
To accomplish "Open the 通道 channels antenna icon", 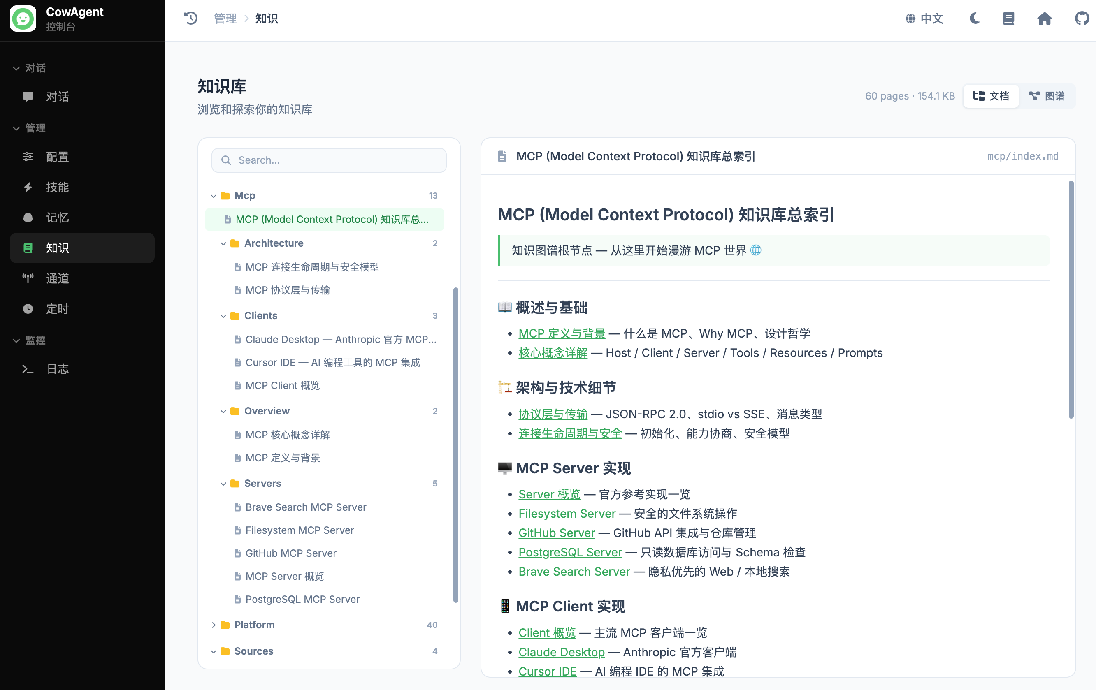I will pyautogui.click(x=28, y=278).
